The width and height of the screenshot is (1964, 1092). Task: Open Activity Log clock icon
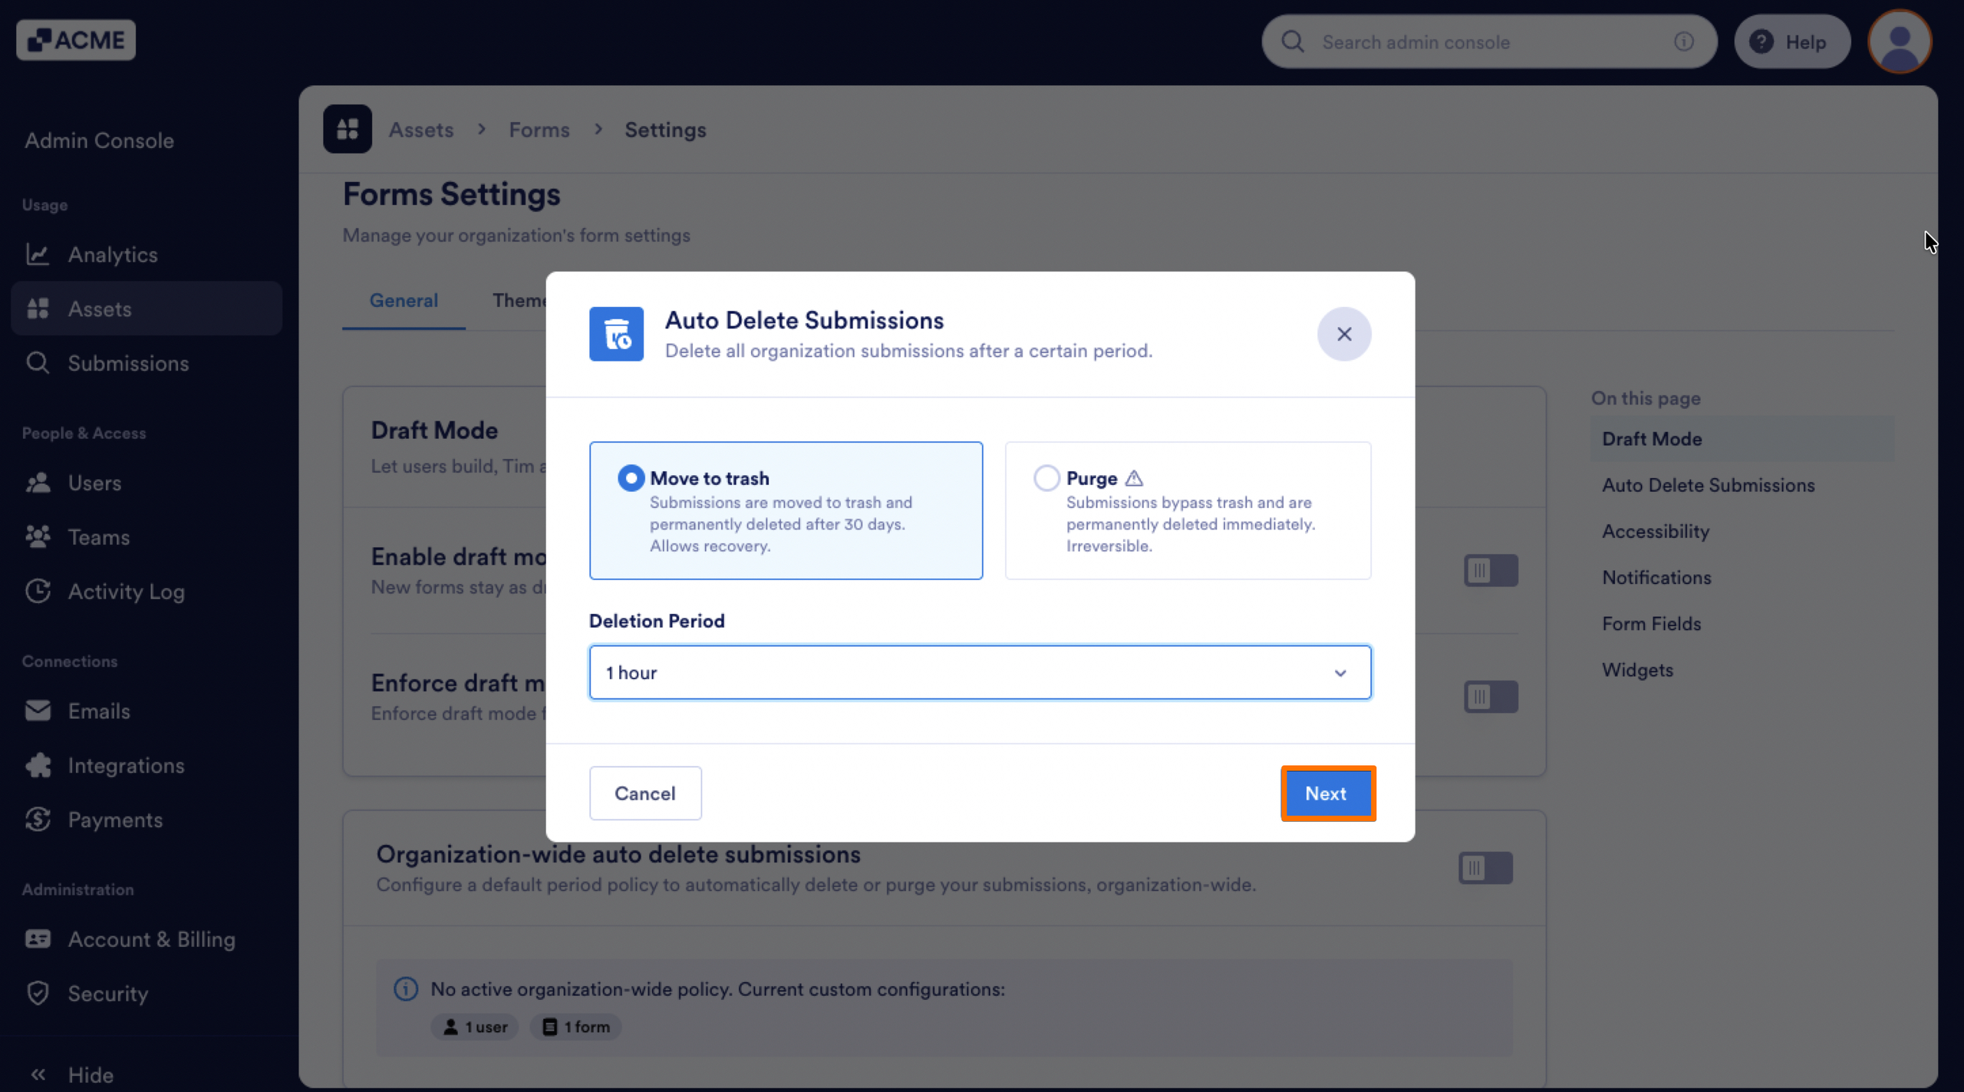(x=38, y=591)
